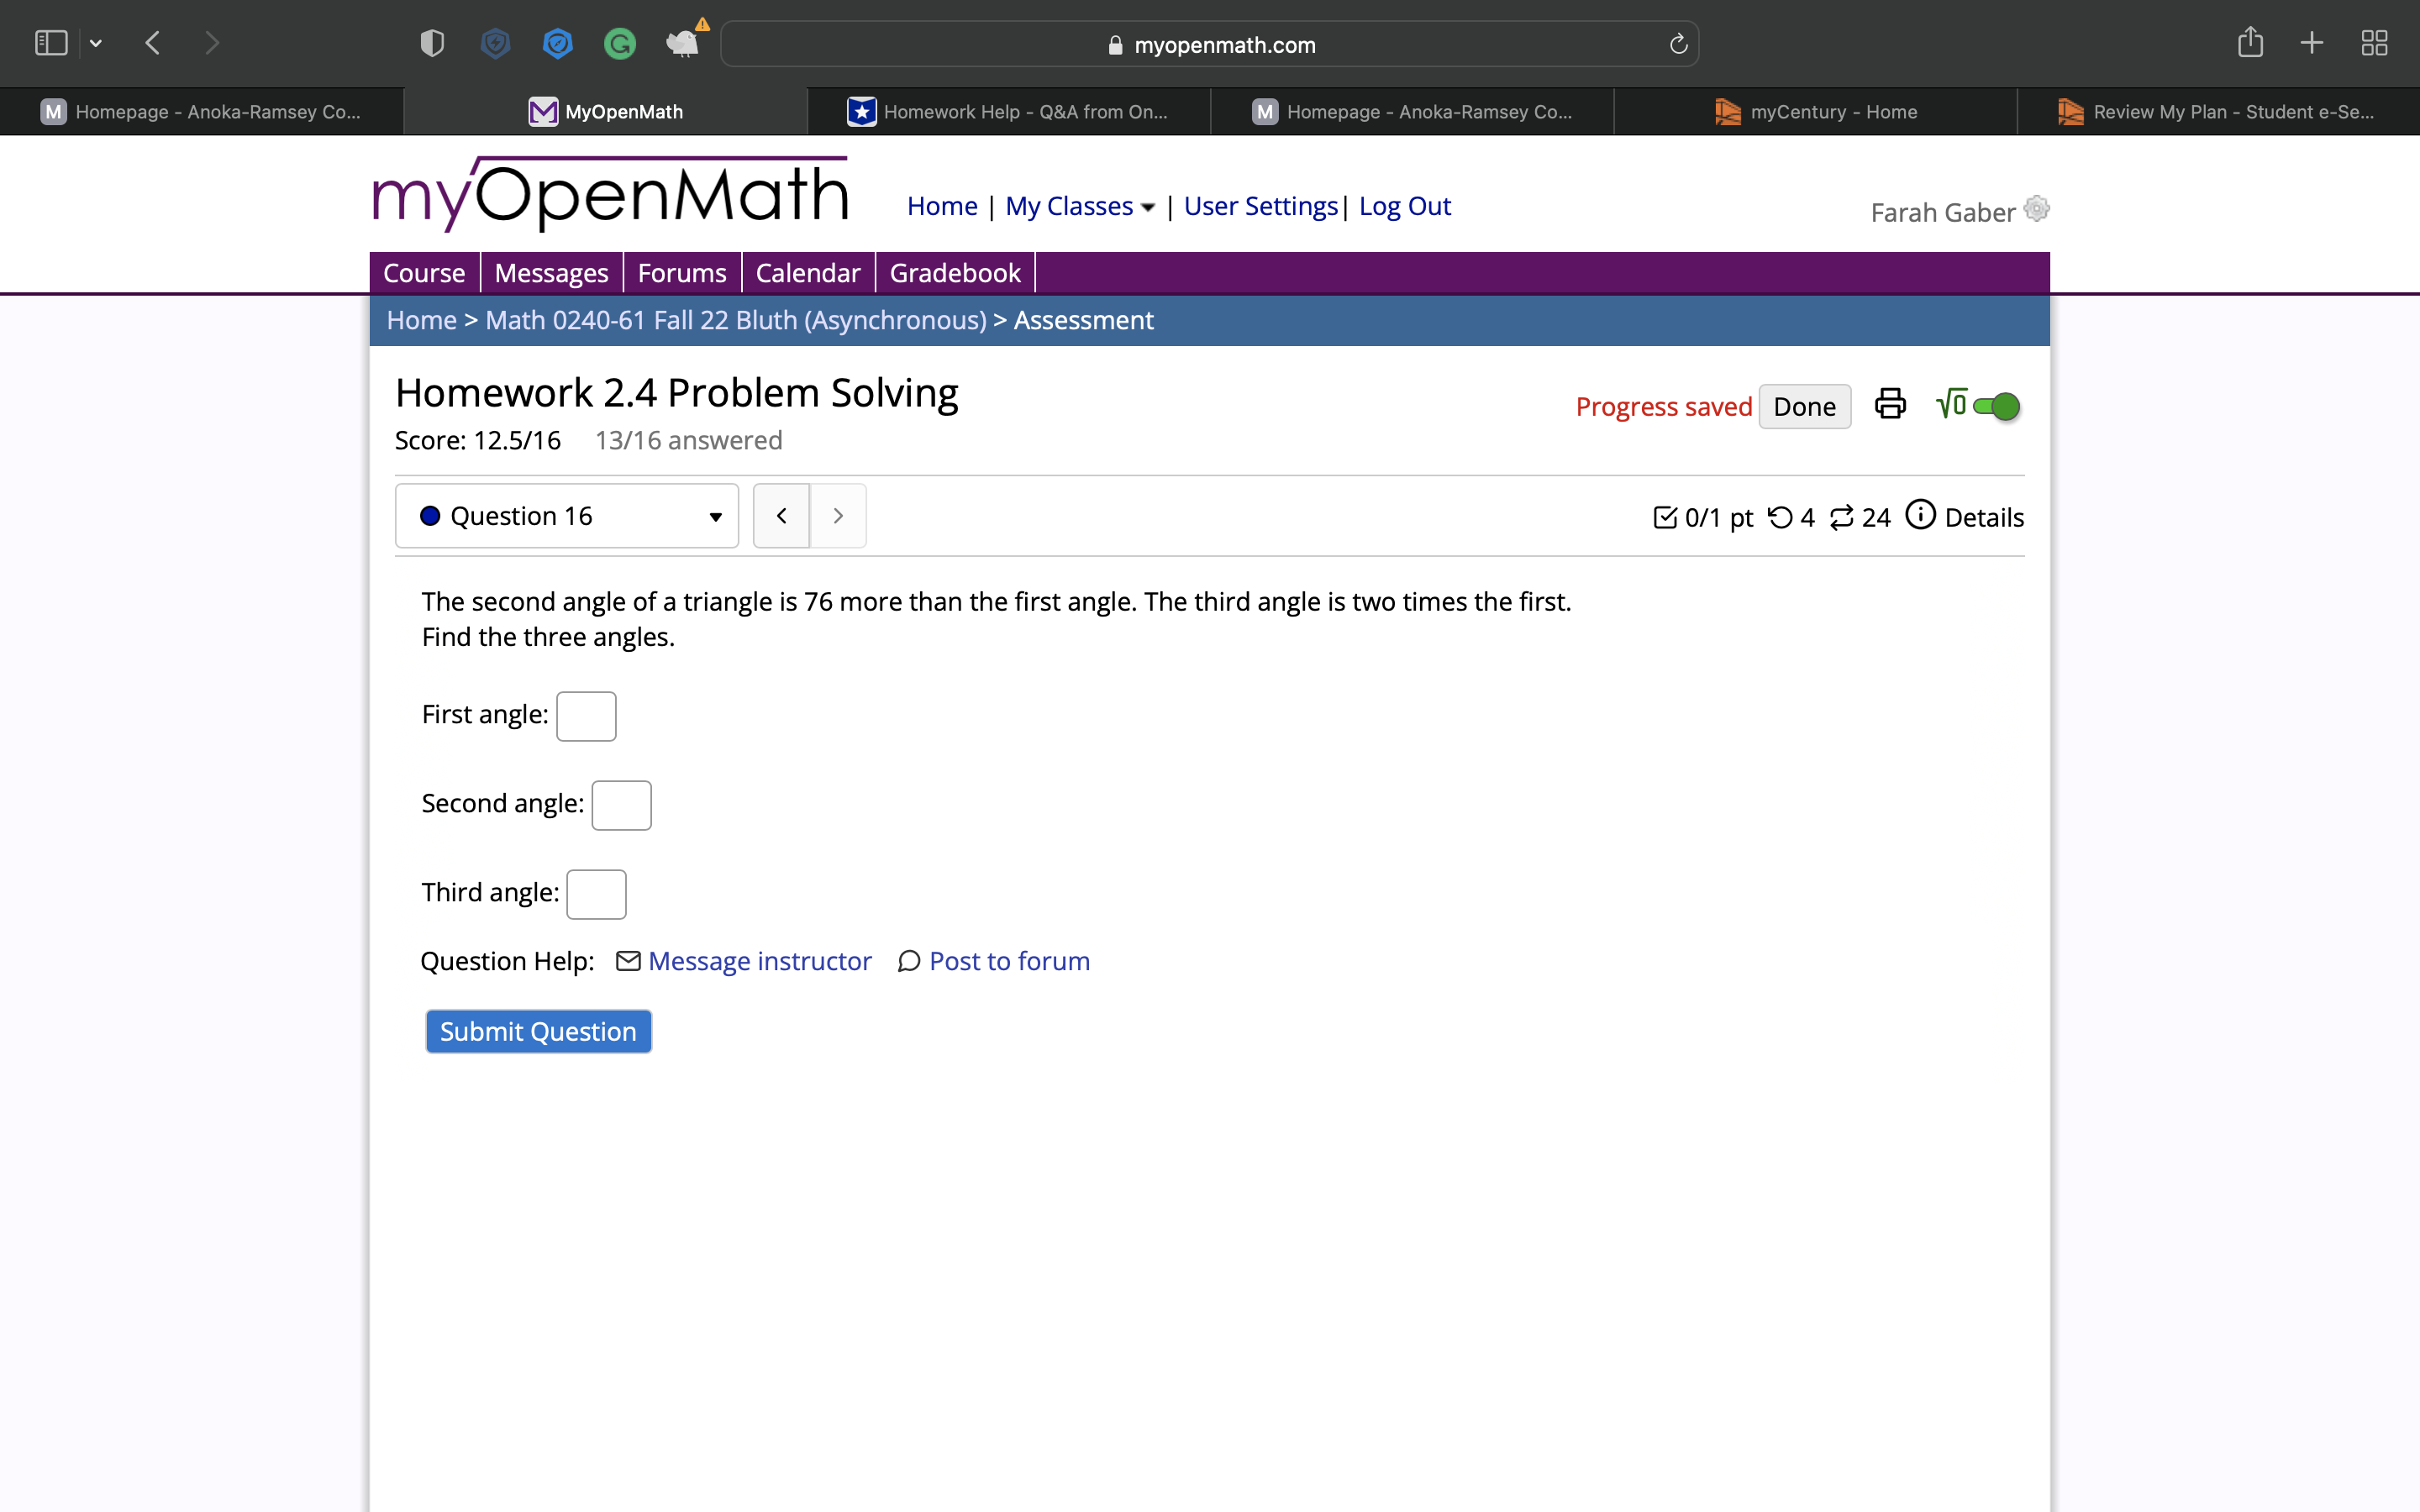Open the attempt history icon showing 4
The width and height of the screenshot is (2420, 1512).
click(1781, 517)
